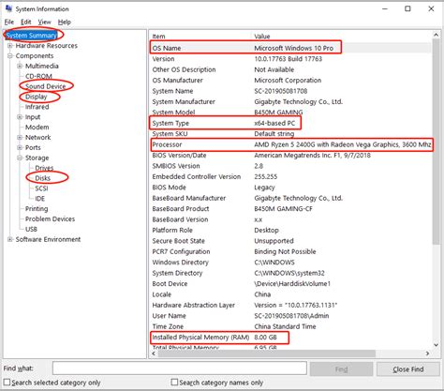Open the Edit menu
This screenshot has width=444, height=391.
tap(26, 22)
